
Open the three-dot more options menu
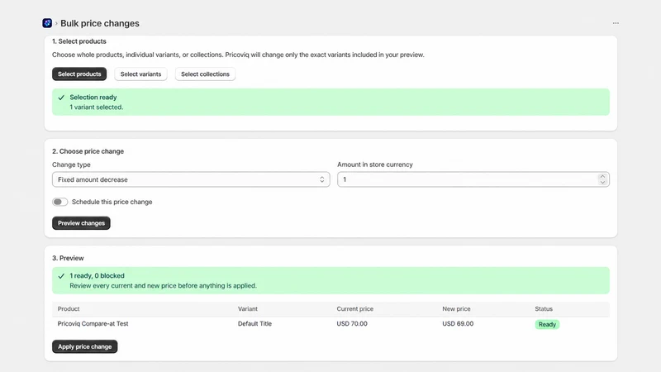(616, 23)
